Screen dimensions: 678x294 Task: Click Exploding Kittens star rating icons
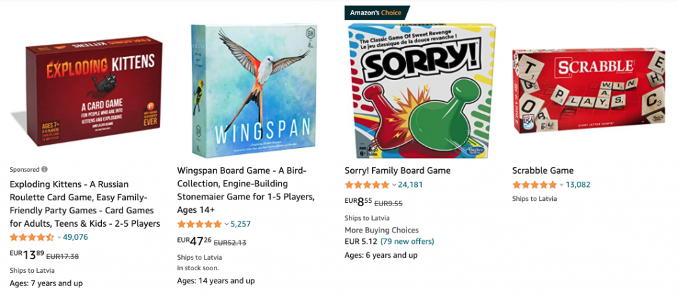(x=32, y=237)
